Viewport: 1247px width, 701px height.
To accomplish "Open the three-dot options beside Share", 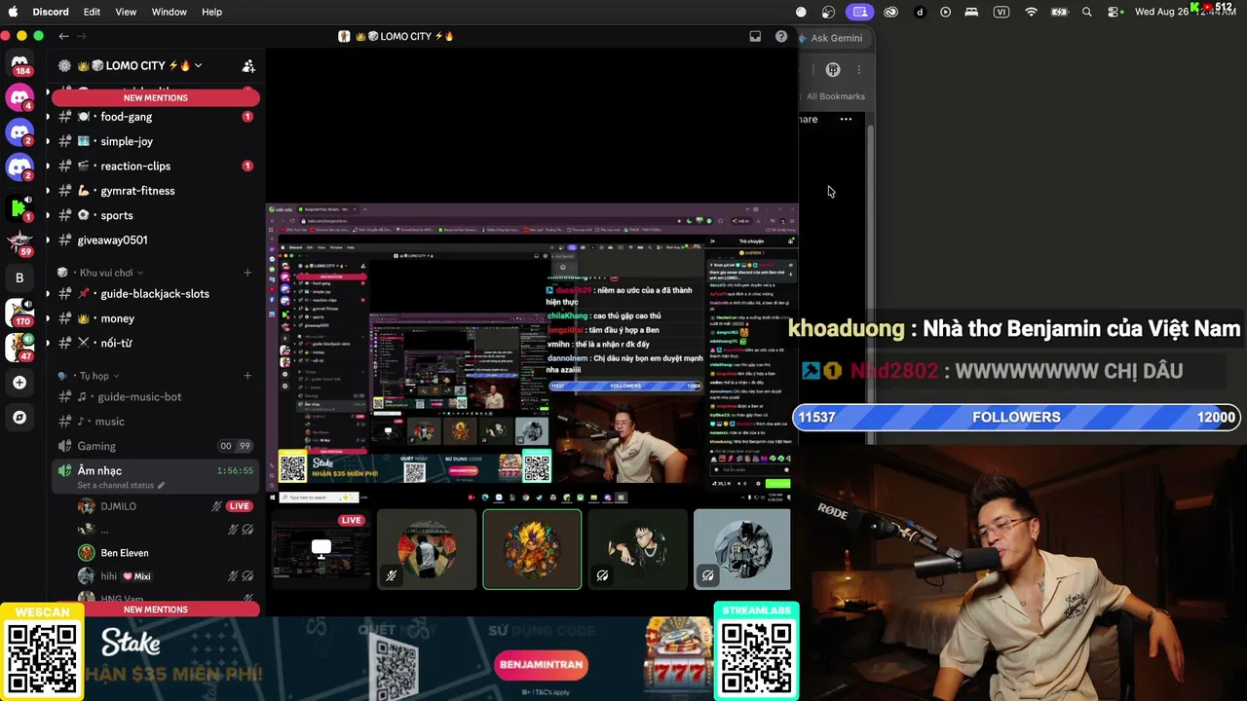I will click(846, 119).
